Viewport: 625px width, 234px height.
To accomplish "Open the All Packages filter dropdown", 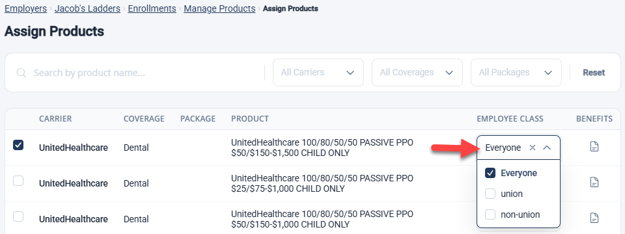I will [516, 72].
